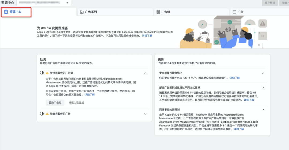Click warning triangle beside 替换将暂停的广告组

pos(47,73)
